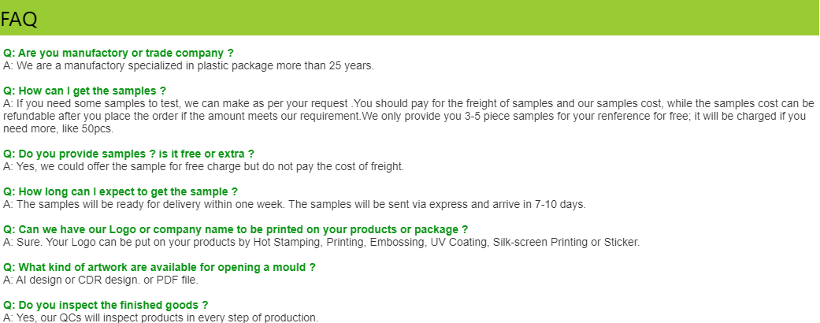The image size is (820, 323).
Task: Click the sample freight refund answer paragraph
Action: pos(409,116)
